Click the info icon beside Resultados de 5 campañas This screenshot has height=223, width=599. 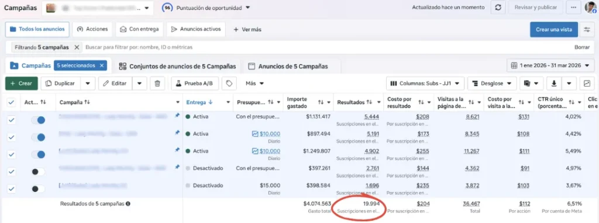click(128, 204)
